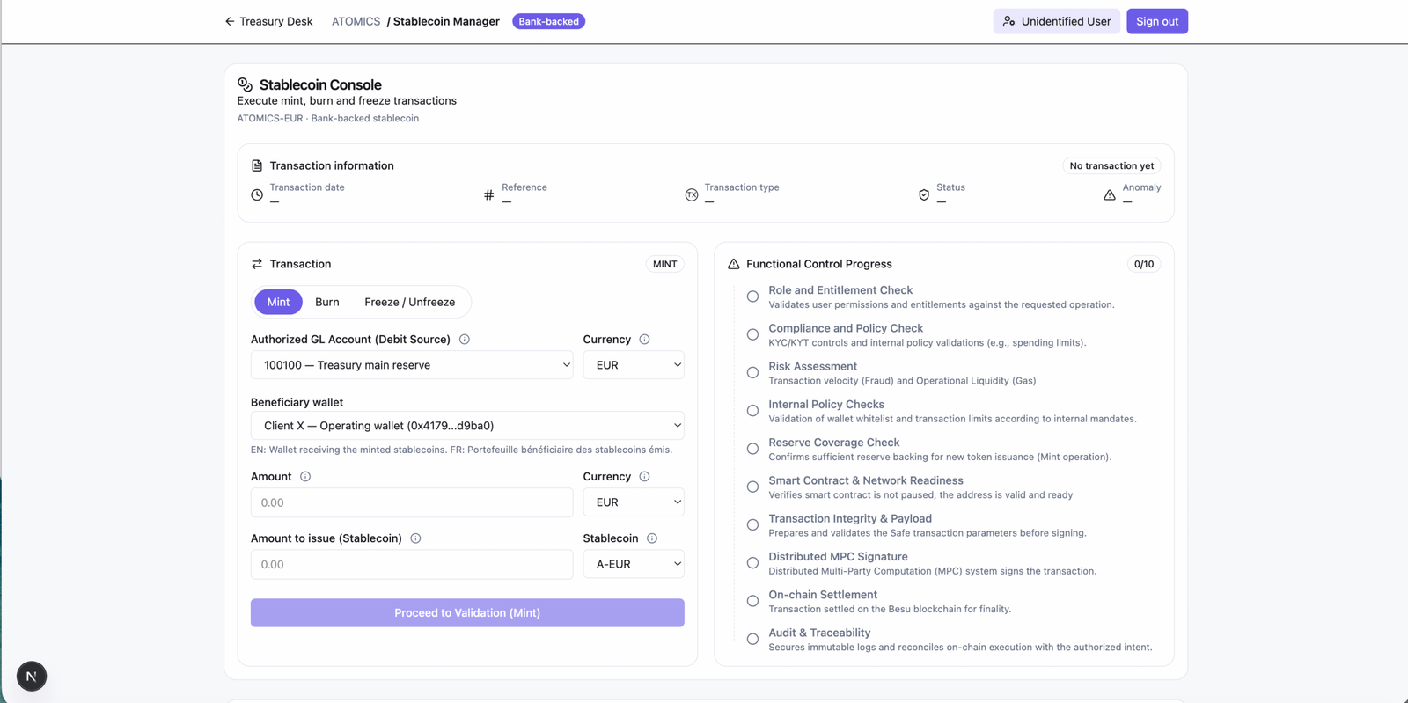Click the info icon beside Authorized GL Account

click(x=465, y=340)
